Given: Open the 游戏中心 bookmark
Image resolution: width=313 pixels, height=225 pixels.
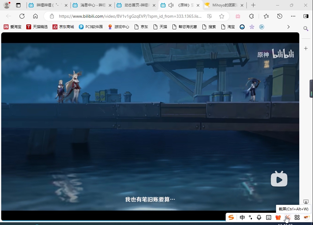Looking at the screenshot, I should click(x=118, y=27).
